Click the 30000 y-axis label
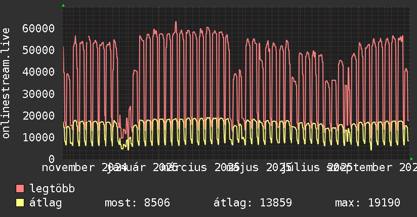The width and height of the screenshot is (417, 217). point(38,94)
